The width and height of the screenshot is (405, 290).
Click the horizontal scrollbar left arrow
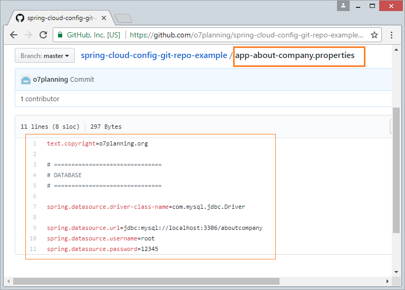[x=8, y=281]
